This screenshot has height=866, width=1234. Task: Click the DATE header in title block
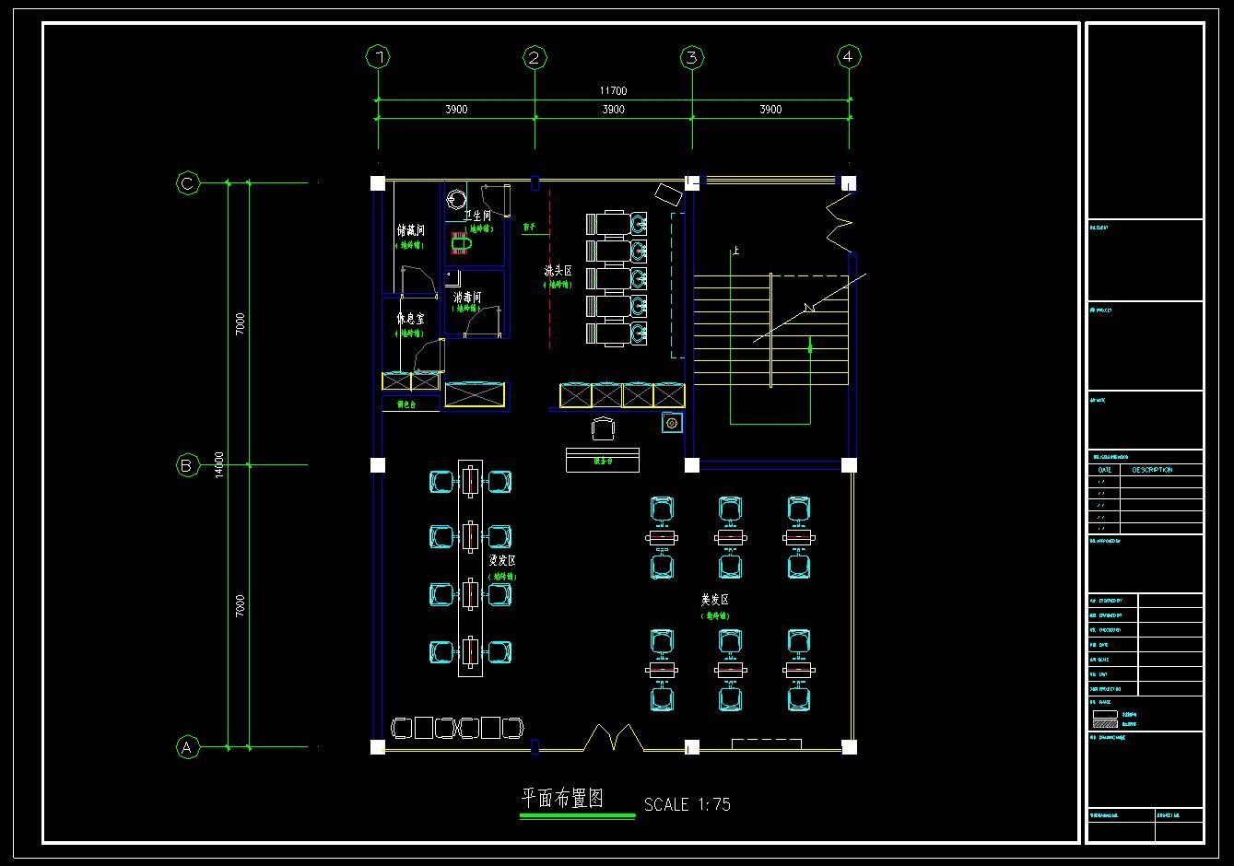point(1105,470)
